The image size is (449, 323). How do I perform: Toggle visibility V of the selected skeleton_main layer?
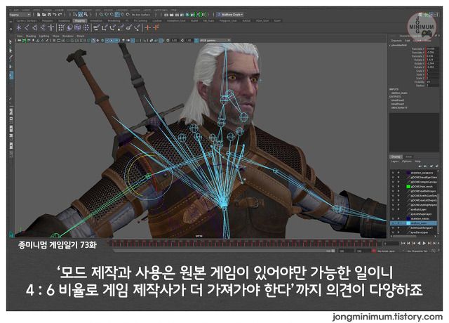[x=393, y=223]
